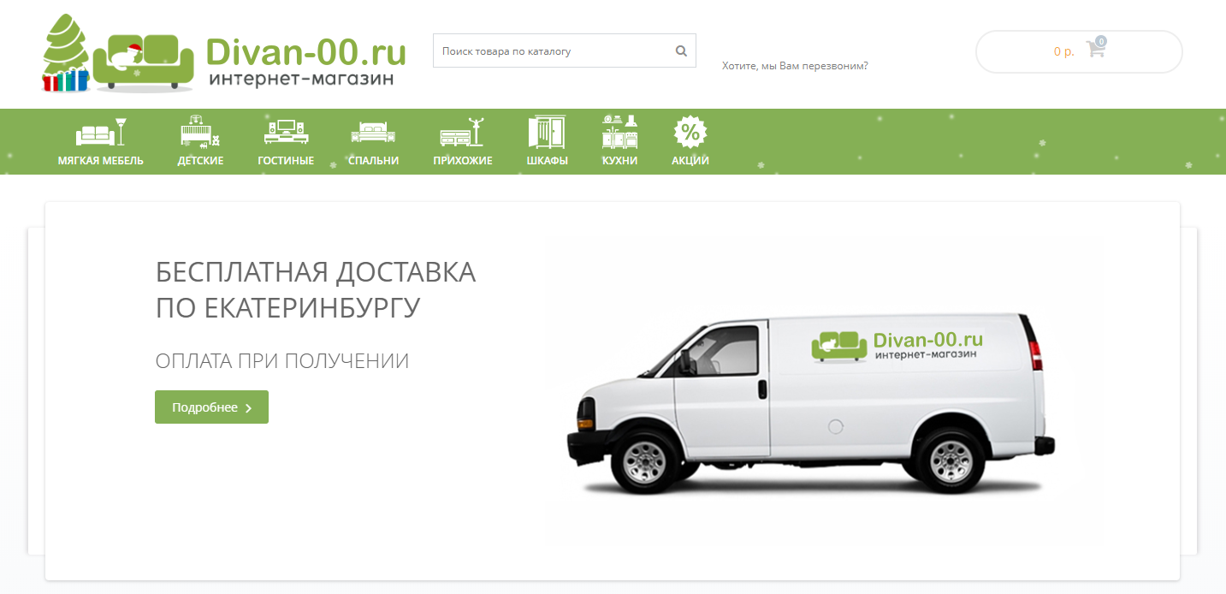
Task: Click the Divan-00.ru logo
Action: tap(224, 52)
